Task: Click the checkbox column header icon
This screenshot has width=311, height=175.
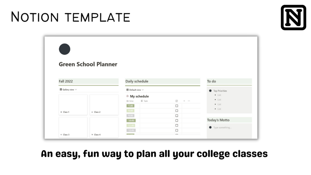Action: pyautogui.click(x=176, y=101)
